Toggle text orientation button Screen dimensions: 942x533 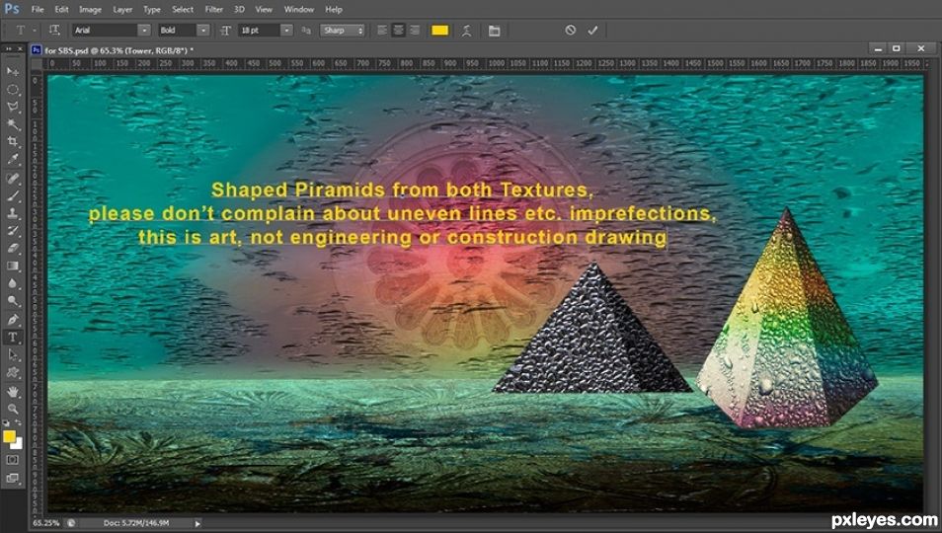pyautogui.click(x=54, y=30)
